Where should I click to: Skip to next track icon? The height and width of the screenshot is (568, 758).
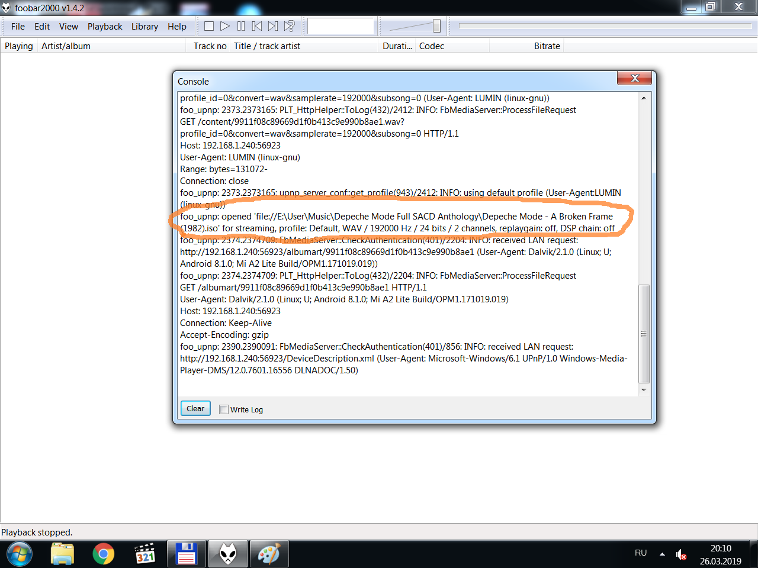point(273,26)
